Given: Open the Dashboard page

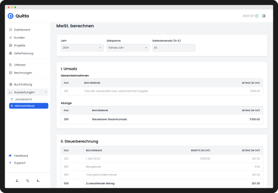Looking at the screenshot, I should pos(22,30).
